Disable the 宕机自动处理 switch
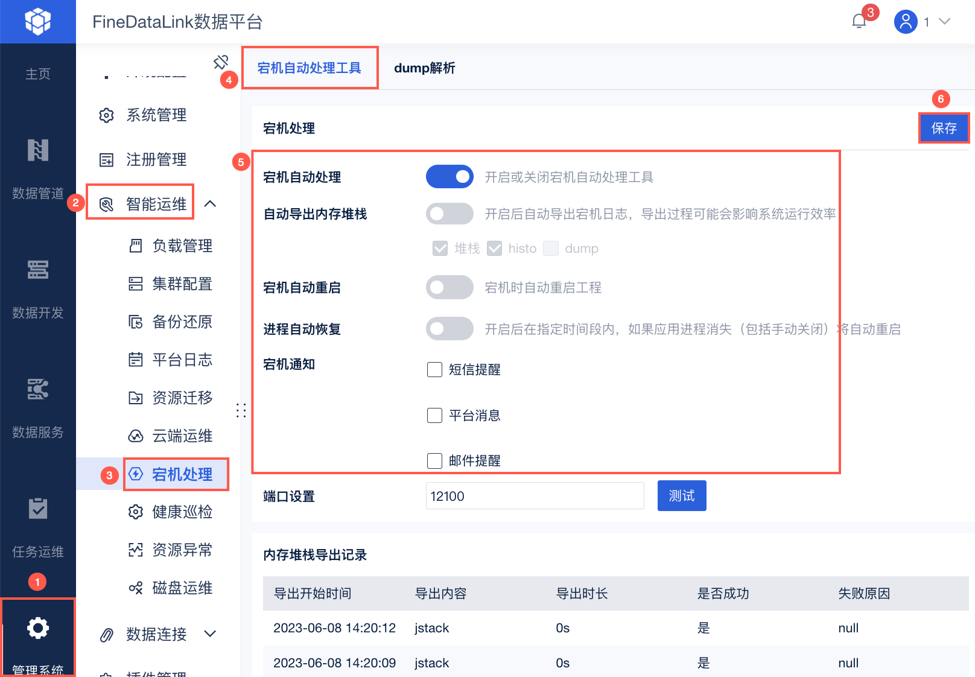Image resolution: width=975 pixels, height=677 pixels. tap(449, 177)
